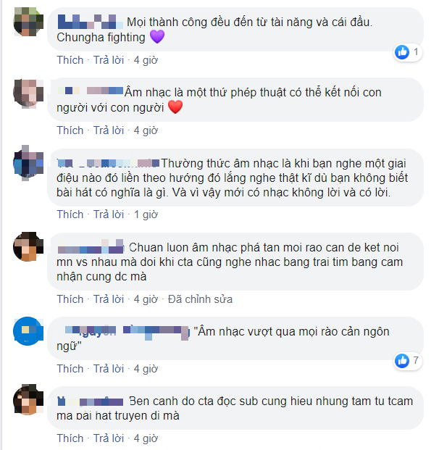Click Trả lời under the 'Chuan luon âm nhạc' comment
Viewport: 439px width, 450px height.
click(109, 299)
